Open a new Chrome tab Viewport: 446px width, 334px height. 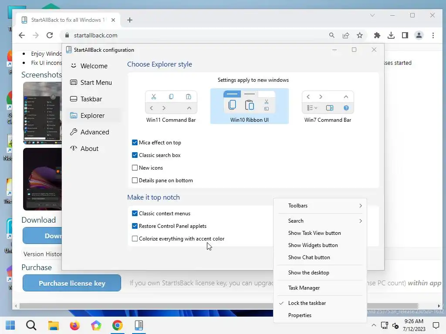pos(130,20)
